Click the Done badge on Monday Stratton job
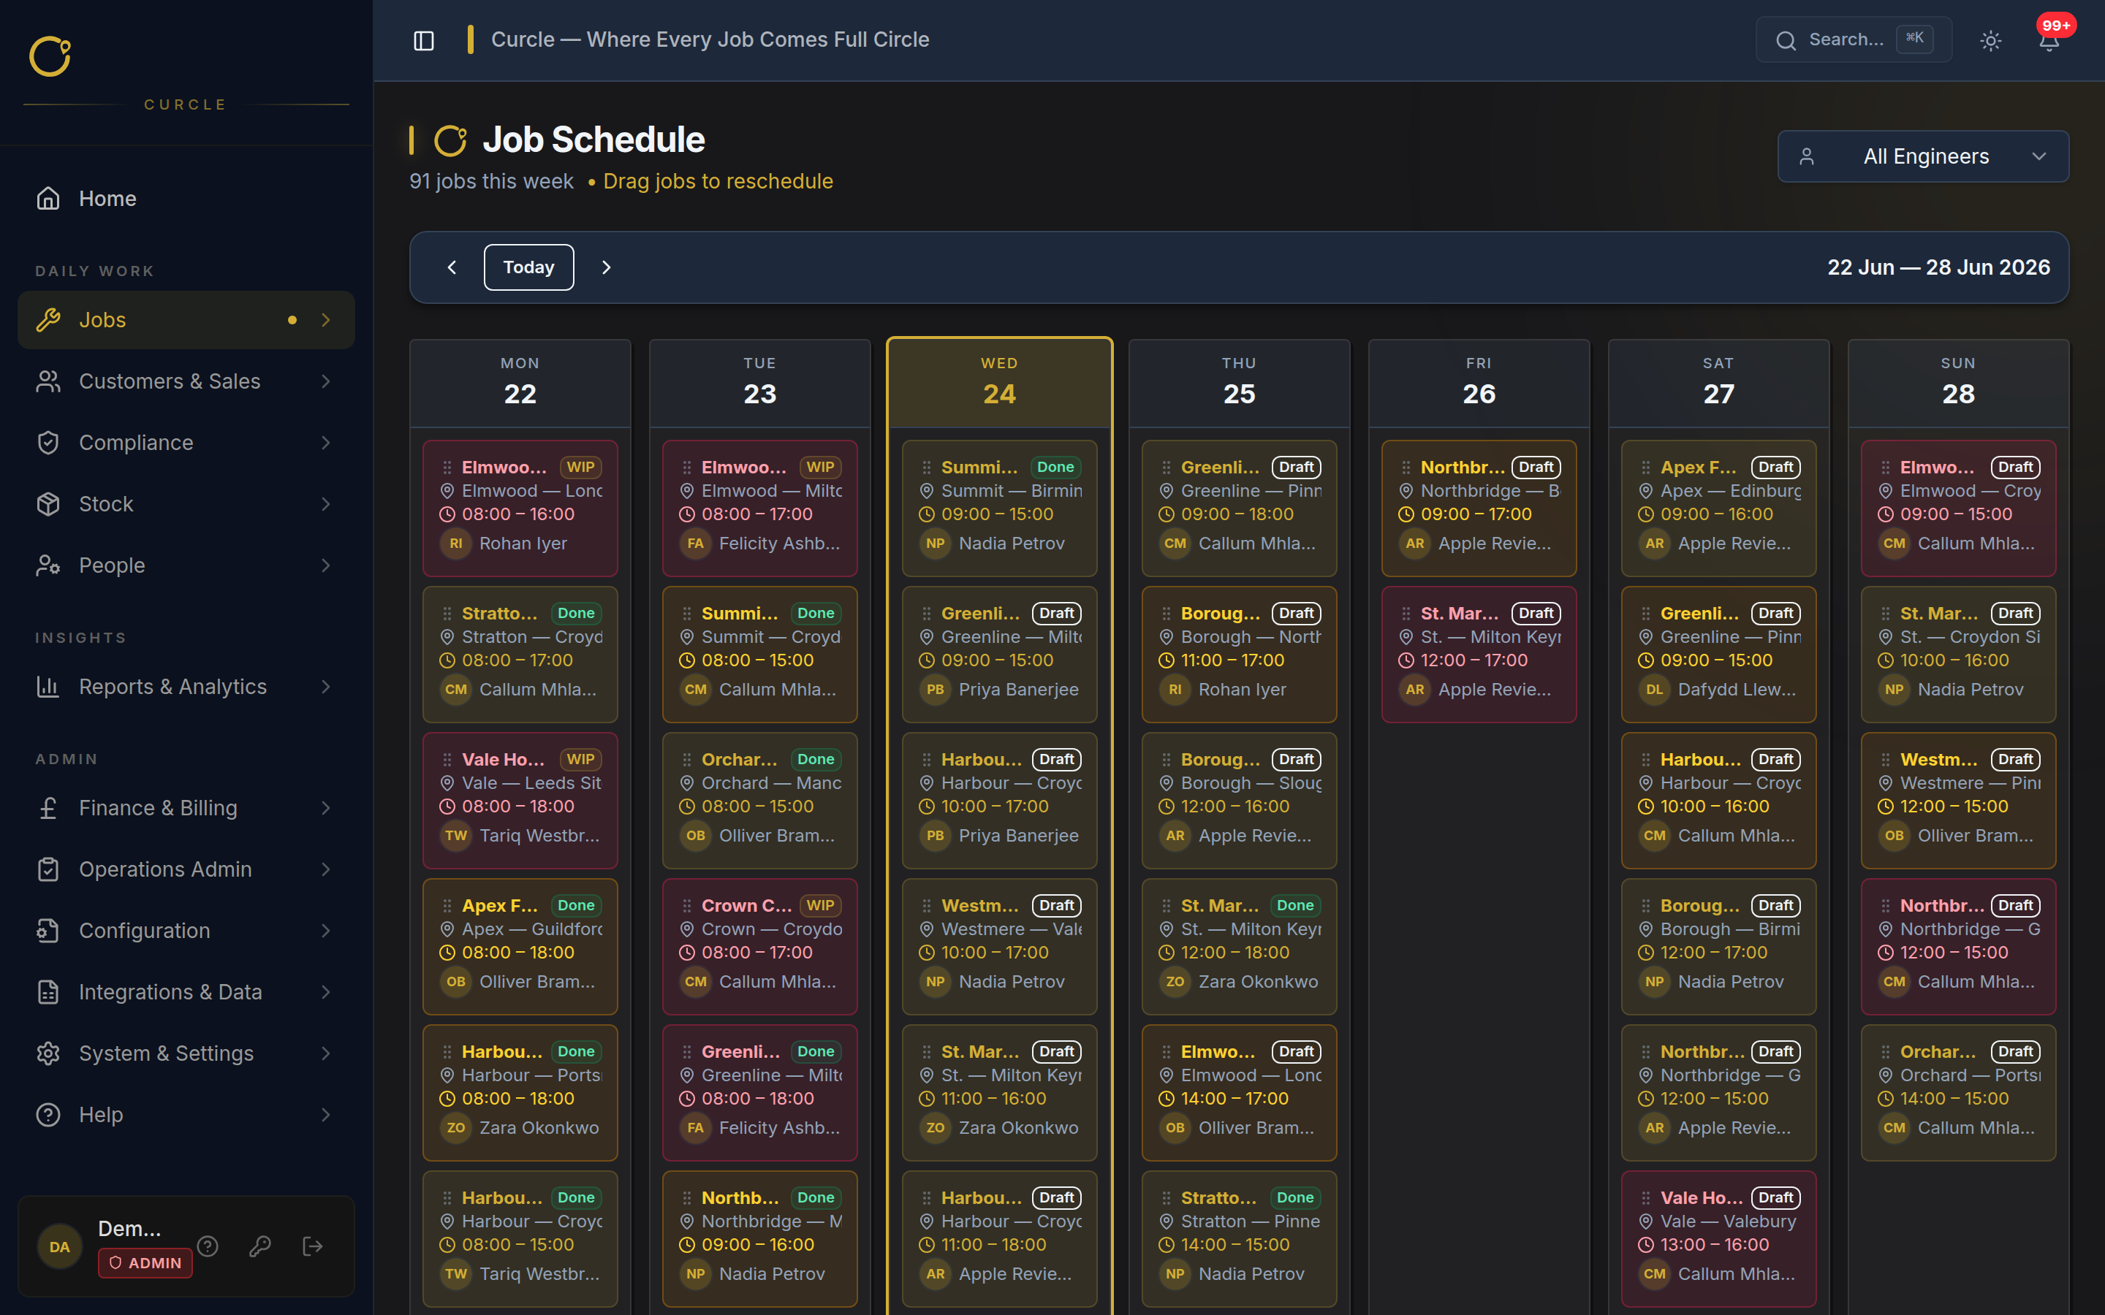The image size is (2105, 1315). pyautogui.click(x=576, y=613)
